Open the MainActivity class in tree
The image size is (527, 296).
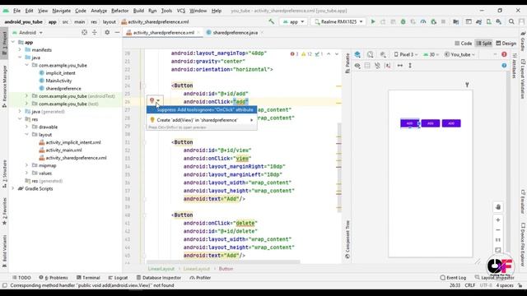pyautogui.click(x=58, y=81)
